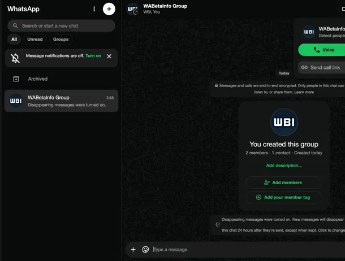Select the Groups chat filter
The image size is (345, 261).
(x=61, y=40)
